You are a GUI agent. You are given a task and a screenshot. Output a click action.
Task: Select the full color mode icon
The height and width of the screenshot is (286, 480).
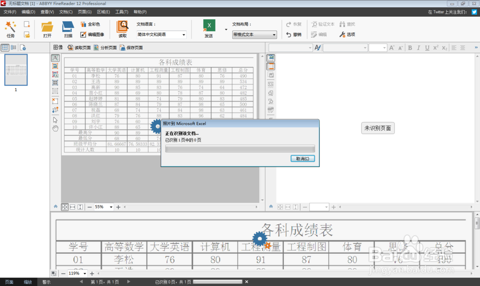90,24
